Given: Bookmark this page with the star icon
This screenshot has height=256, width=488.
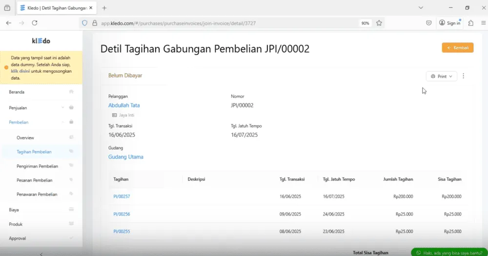Looking at the screenshot, I should 379,23.
